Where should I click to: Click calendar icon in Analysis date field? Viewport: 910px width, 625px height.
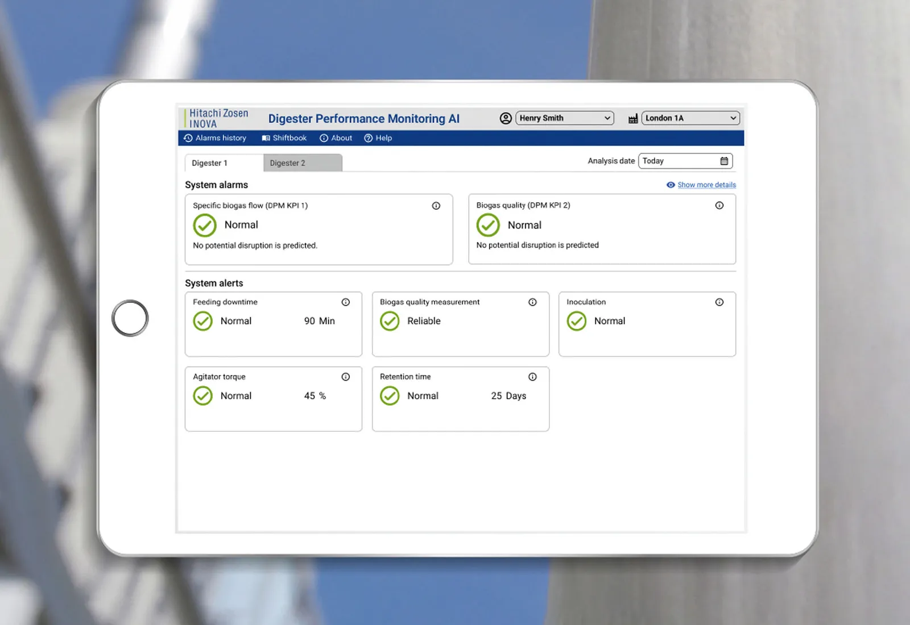[x=724, y=161]
